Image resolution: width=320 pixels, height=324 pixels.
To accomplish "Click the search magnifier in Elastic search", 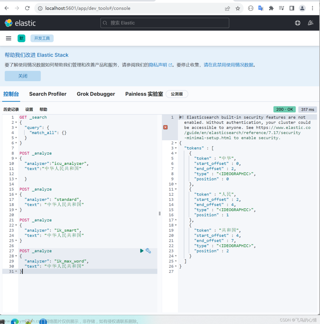I will [x=105, y=23].
